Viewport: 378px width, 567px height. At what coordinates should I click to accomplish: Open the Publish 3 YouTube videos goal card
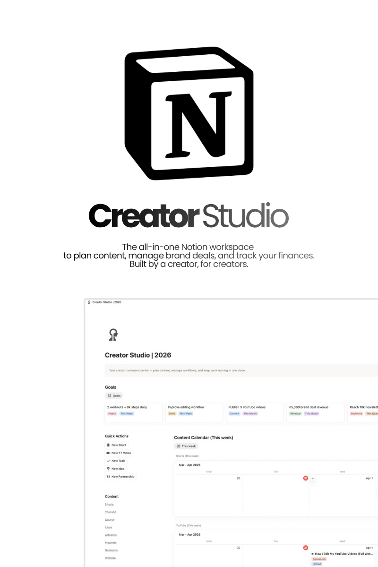pyautogui.click(x=255, y=412)
